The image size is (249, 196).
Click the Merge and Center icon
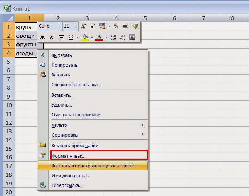click(132, 37)
